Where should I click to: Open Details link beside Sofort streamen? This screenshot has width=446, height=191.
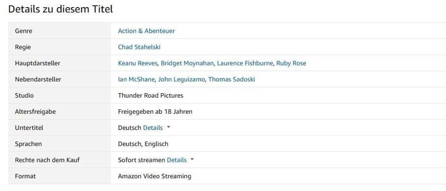point(176,160)
